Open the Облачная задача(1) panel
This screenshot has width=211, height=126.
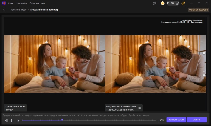(198, 10)
